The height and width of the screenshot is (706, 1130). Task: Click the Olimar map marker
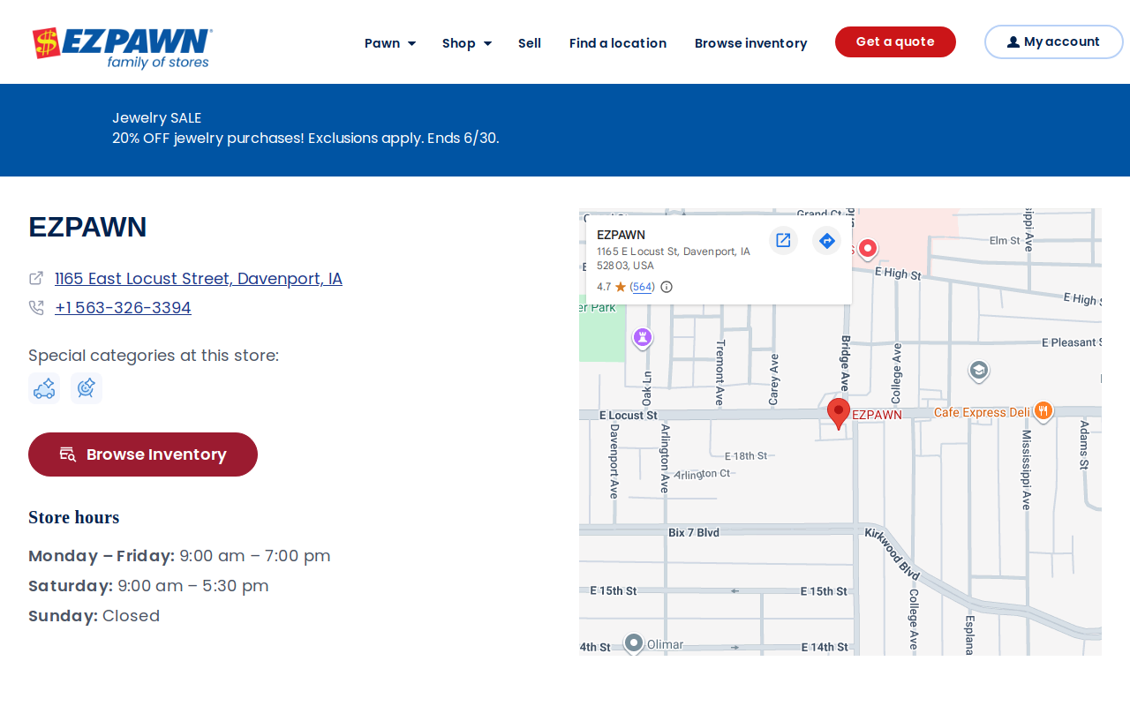tap(634, 643)
